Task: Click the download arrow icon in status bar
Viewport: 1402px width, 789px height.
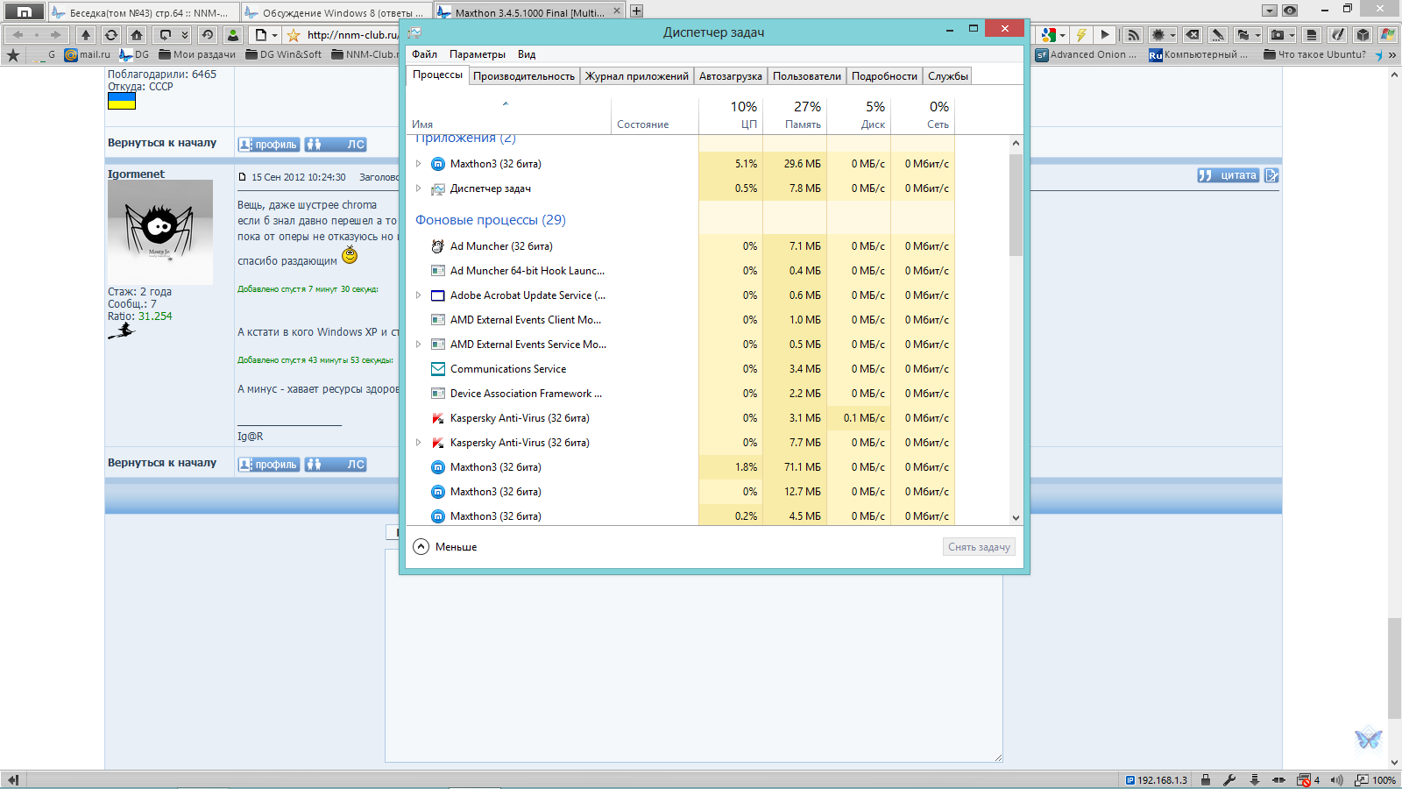Action: [1255, 779]
